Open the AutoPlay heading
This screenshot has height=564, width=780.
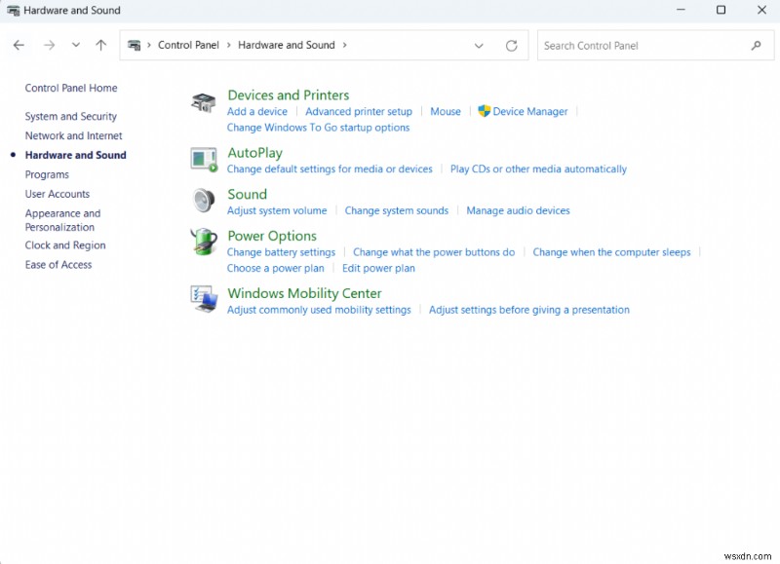255,153
